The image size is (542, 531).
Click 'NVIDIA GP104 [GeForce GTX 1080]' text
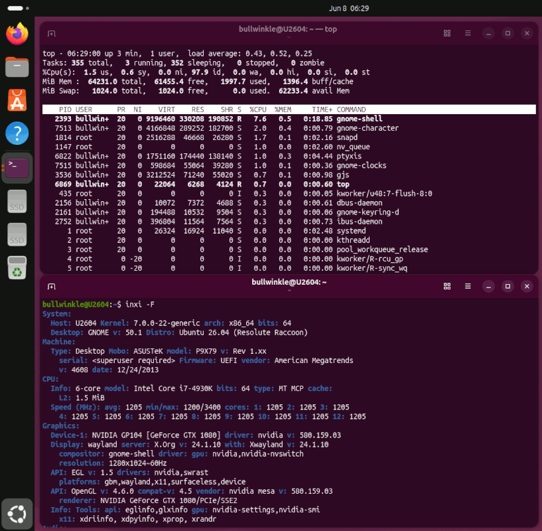tap(157, 435)
